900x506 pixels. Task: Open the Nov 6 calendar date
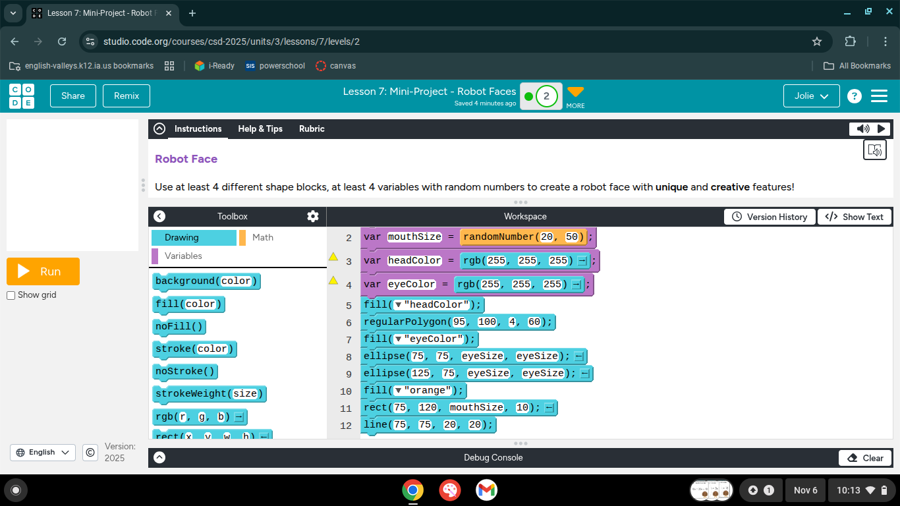tap(805, 490)
